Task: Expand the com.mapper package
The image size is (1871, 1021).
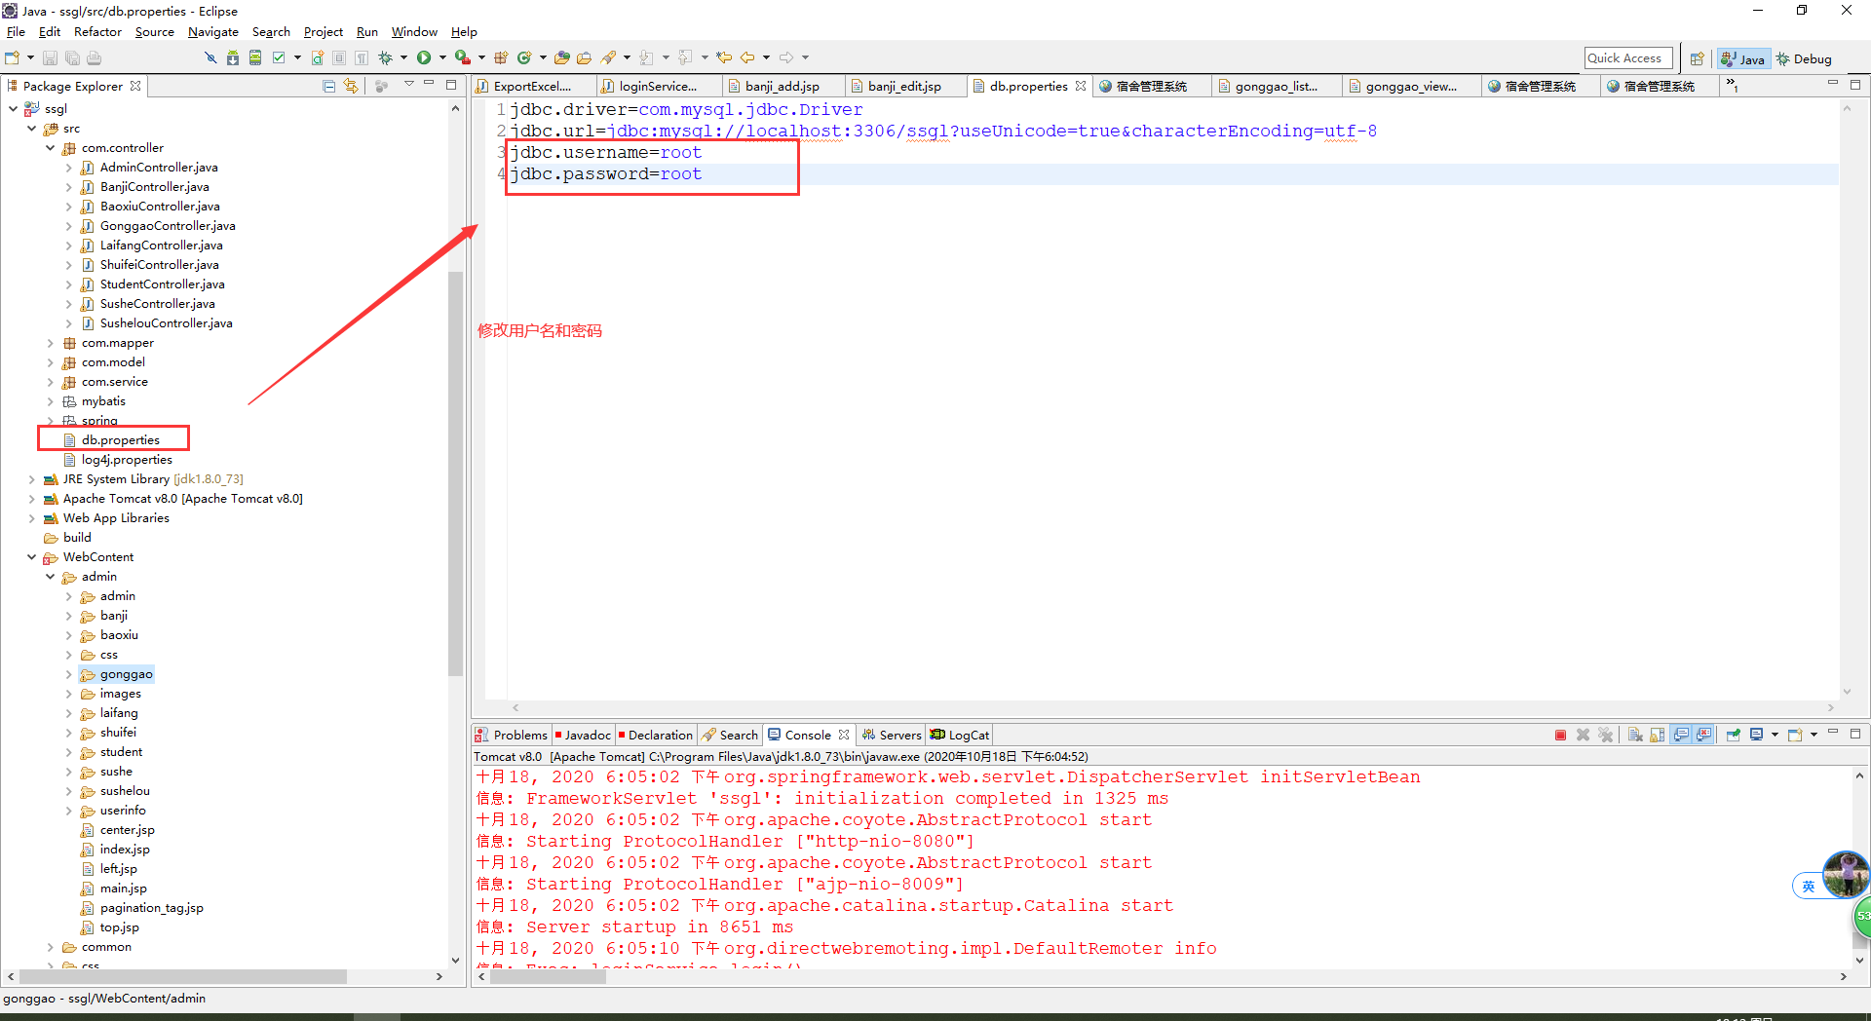Action: click(51, 343)
